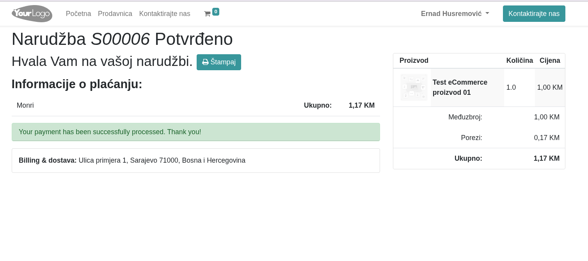Open the user account dropdown arrow
Image resolution: width=588 pixels, height=261 pixels.
click(487, 13)
